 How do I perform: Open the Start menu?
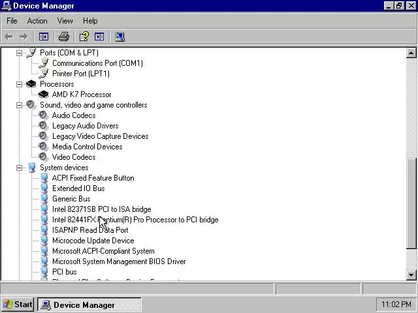(18, 305)
